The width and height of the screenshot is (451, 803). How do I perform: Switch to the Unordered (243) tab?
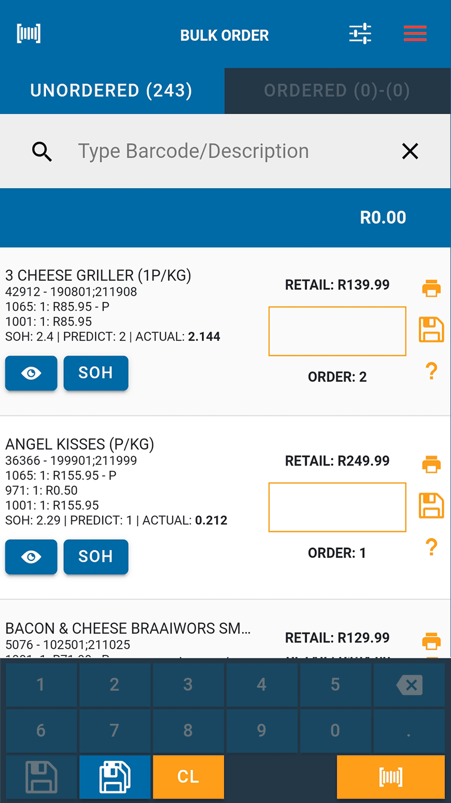(112, 91)
